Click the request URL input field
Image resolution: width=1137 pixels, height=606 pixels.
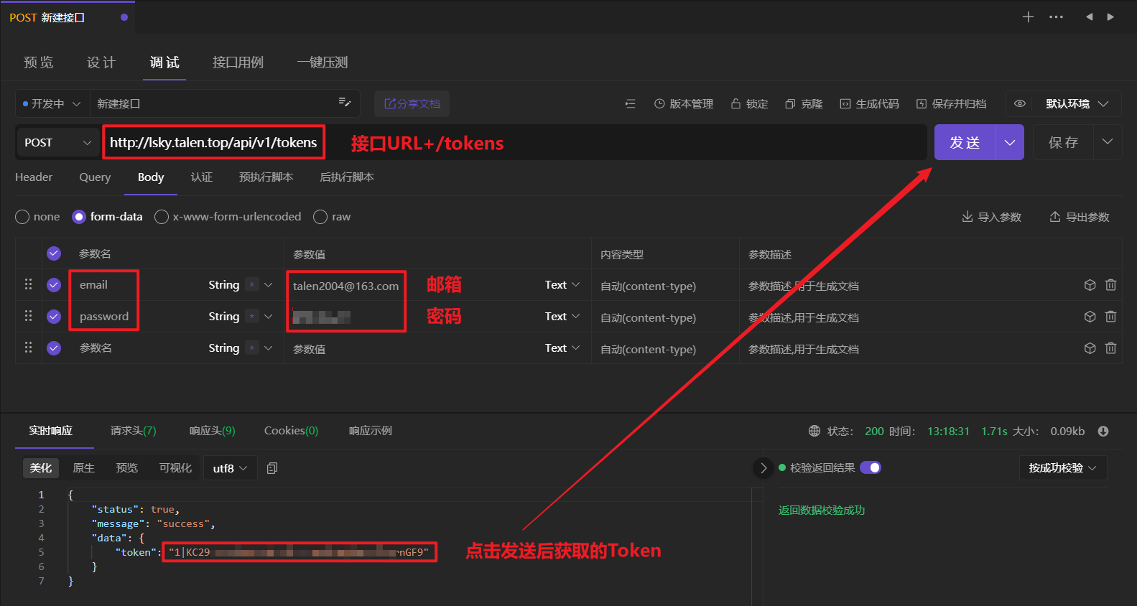[213, 142]
